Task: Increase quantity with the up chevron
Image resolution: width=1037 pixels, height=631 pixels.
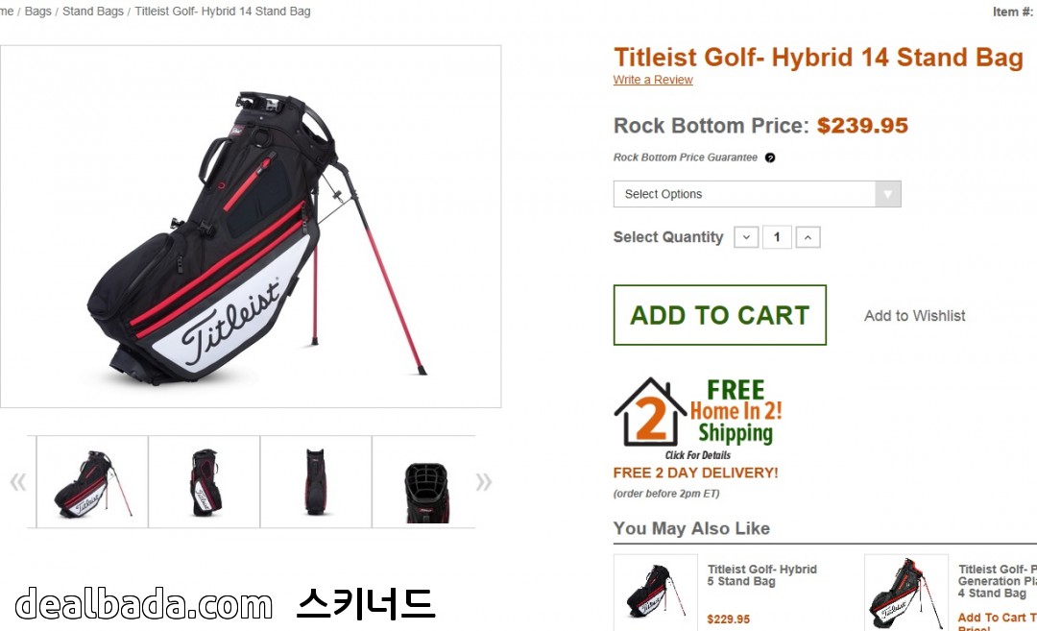Action: tap(808, 237)
